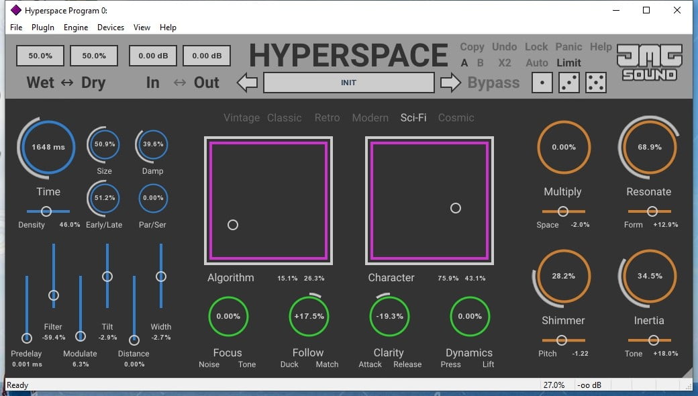Select the Vintage reverb mode
Screen dimensions: 698x396
click(x=242, y=118)
